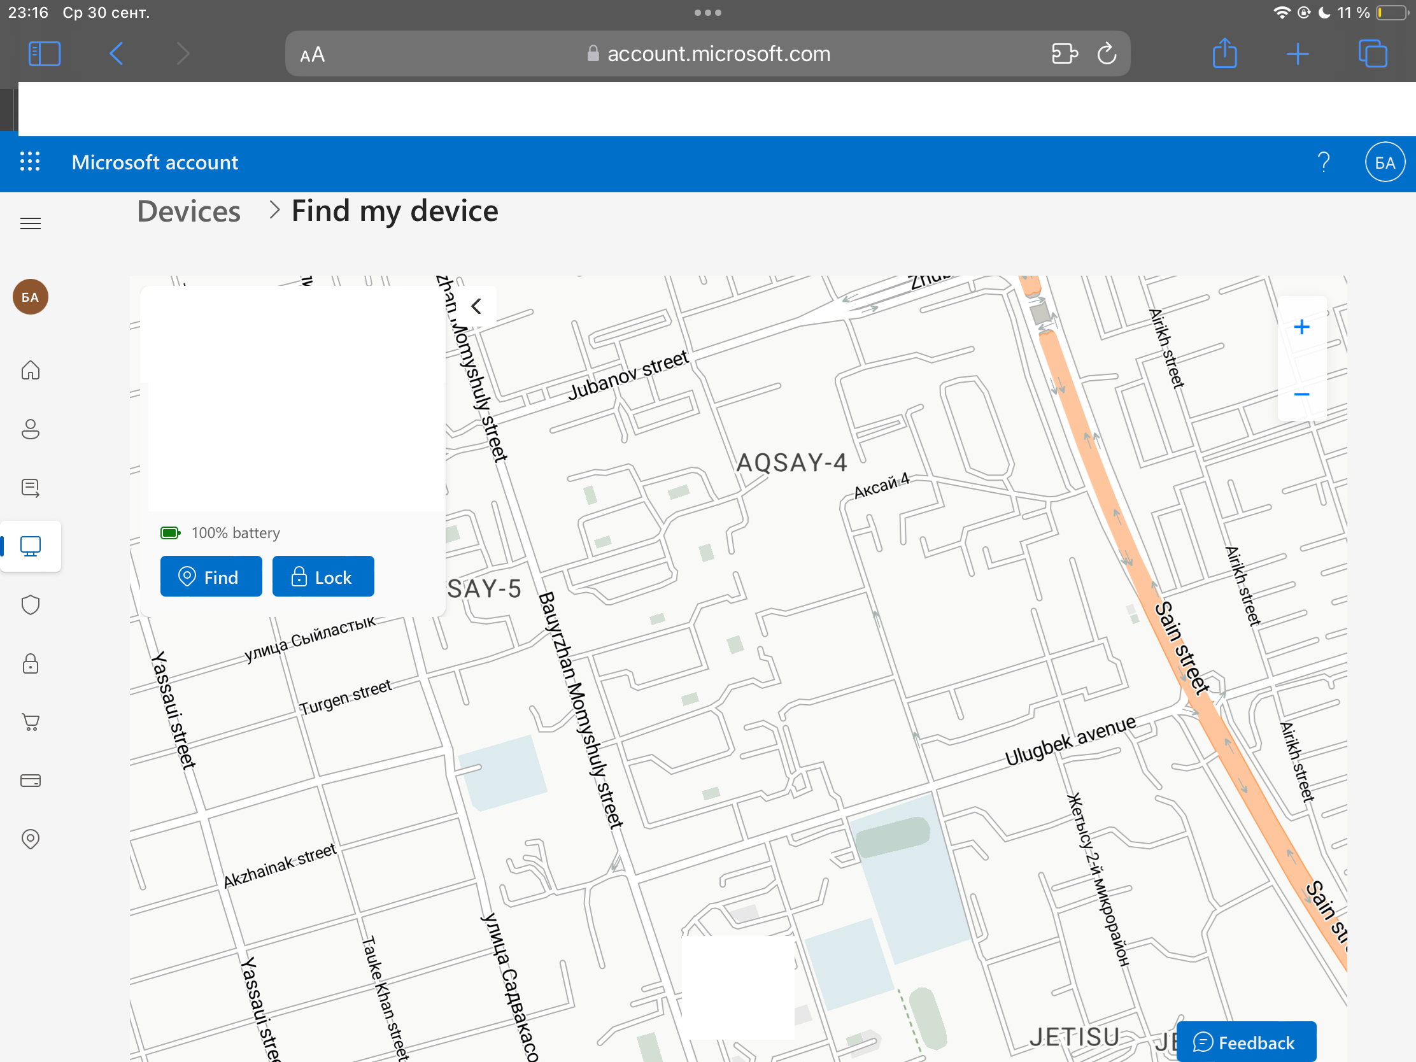Open the Services & subscriptions sidebar icon
The image size is (1416, 1062).
click(x=30, y=488)
